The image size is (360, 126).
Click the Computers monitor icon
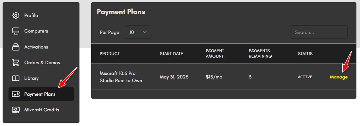(x=16, y=31)
